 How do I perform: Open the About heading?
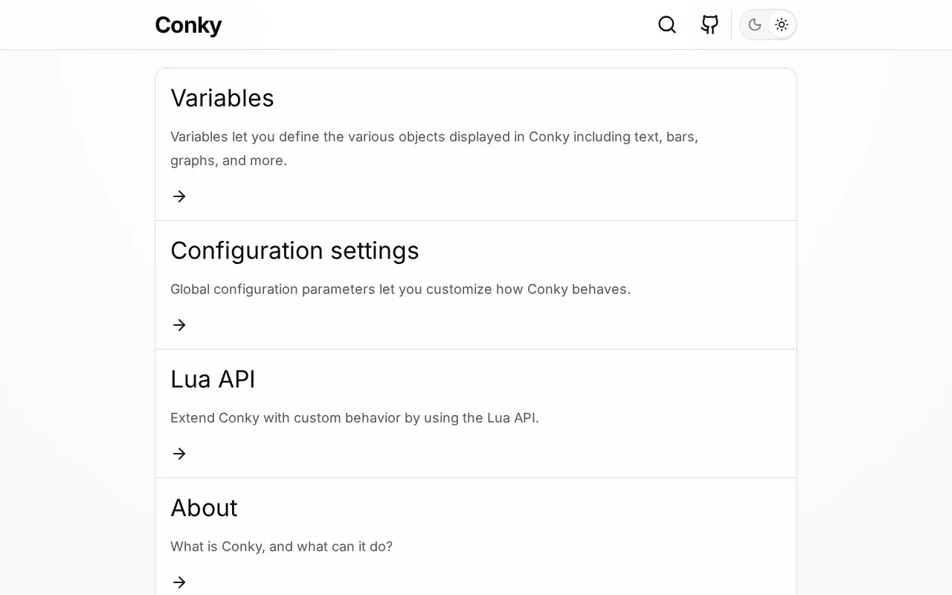coord(204,508)
